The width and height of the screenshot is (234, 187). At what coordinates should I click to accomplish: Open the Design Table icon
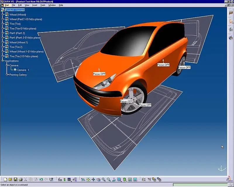click(69, 179)
